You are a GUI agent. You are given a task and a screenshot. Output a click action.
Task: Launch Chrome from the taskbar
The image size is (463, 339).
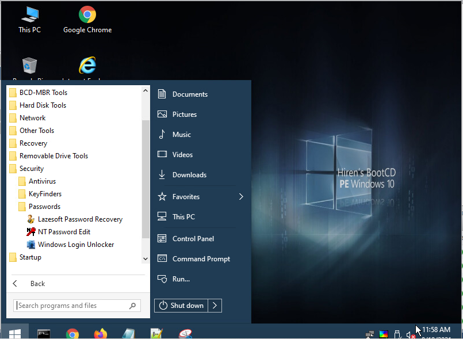[x=72, y=334]
